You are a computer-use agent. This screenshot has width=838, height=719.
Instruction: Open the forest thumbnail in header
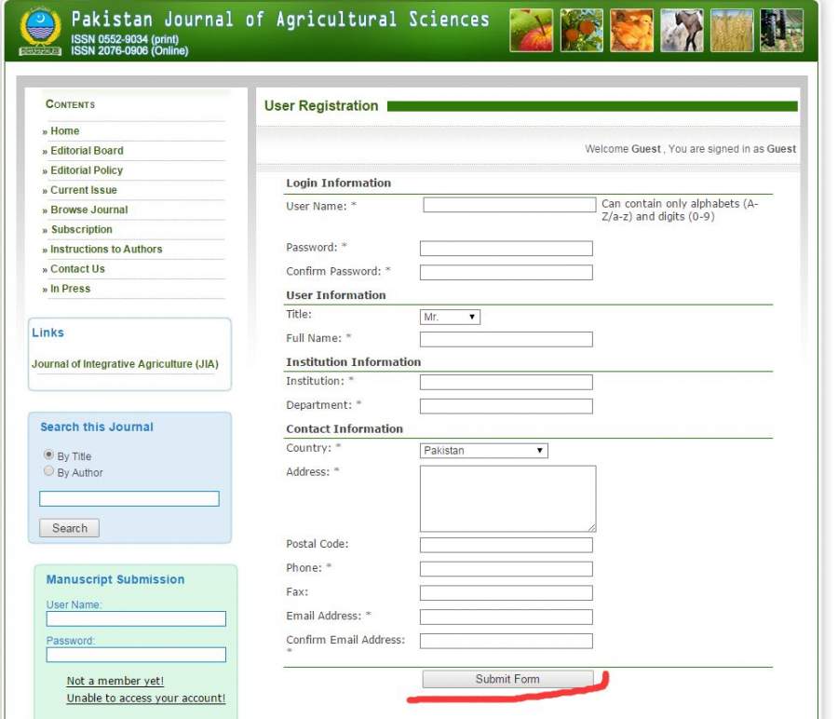tap(782, 31)
